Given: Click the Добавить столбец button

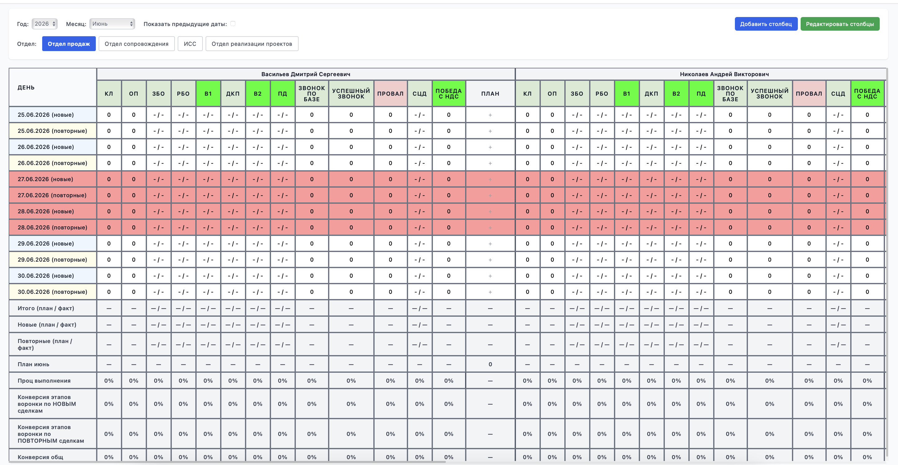Looking at the screenshot, I should click(x=766, y=24).
